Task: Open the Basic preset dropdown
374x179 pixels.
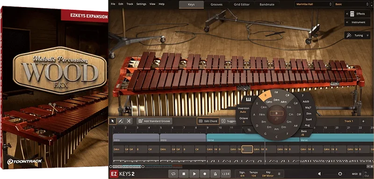Action: [x=352, y=4]
